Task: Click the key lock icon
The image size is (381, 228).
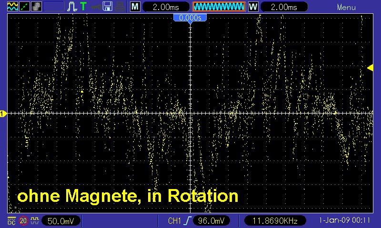Action: click(x=97, y=7)
